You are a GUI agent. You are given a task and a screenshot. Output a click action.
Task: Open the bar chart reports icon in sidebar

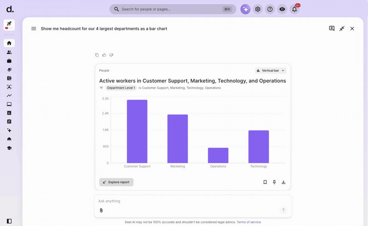pyautogui.click(x=9, y=113)
